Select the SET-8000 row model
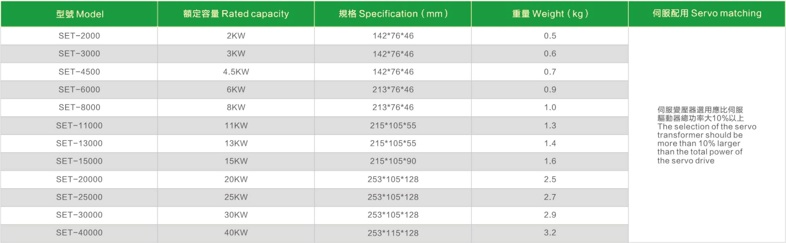This screenshot has height=243, width=786. [x=79, y=108]
